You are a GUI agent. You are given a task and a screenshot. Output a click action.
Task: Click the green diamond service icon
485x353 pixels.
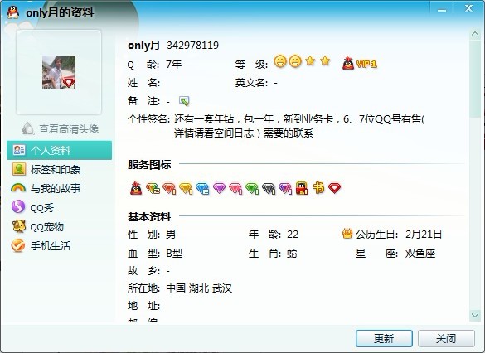252,188
